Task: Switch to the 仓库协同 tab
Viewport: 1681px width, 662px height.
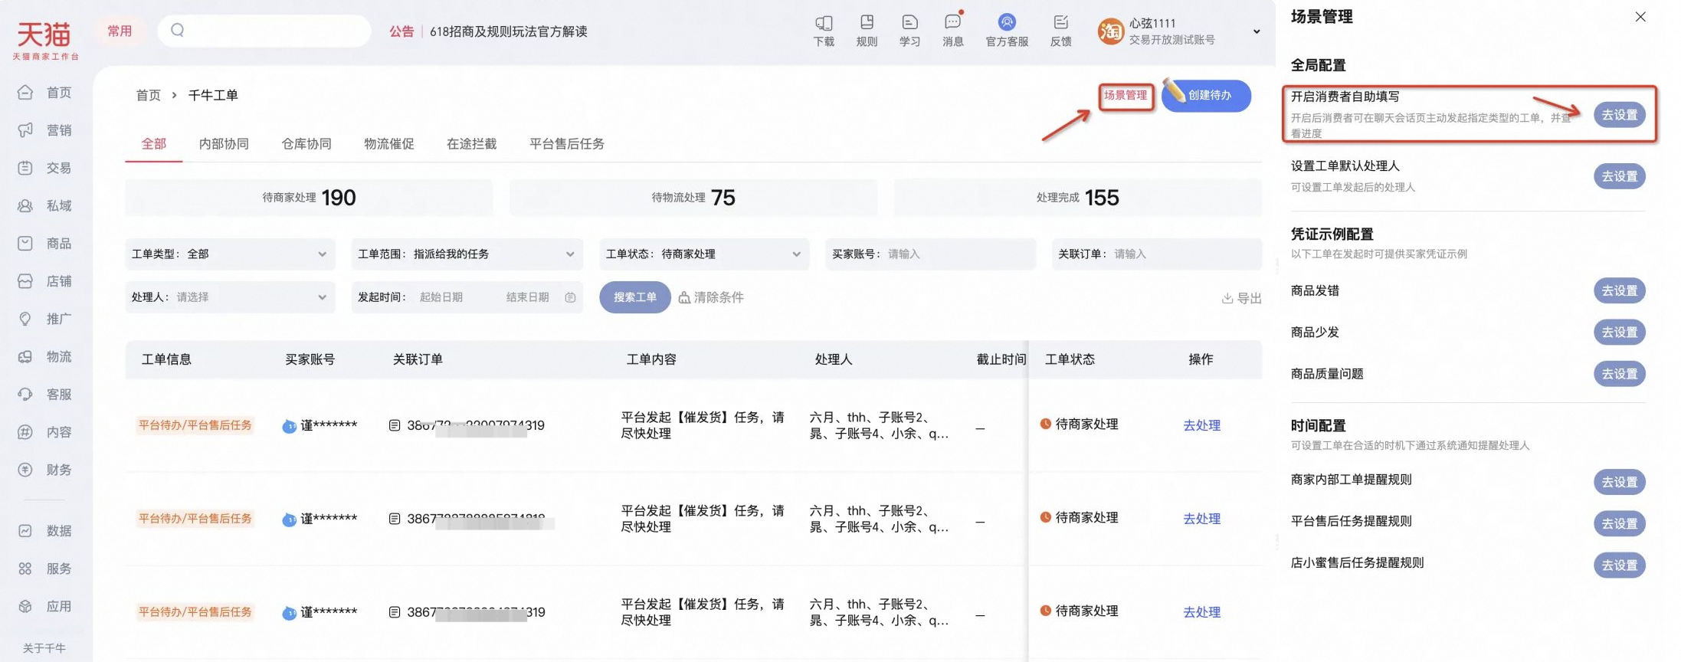Action: [306, 144]
